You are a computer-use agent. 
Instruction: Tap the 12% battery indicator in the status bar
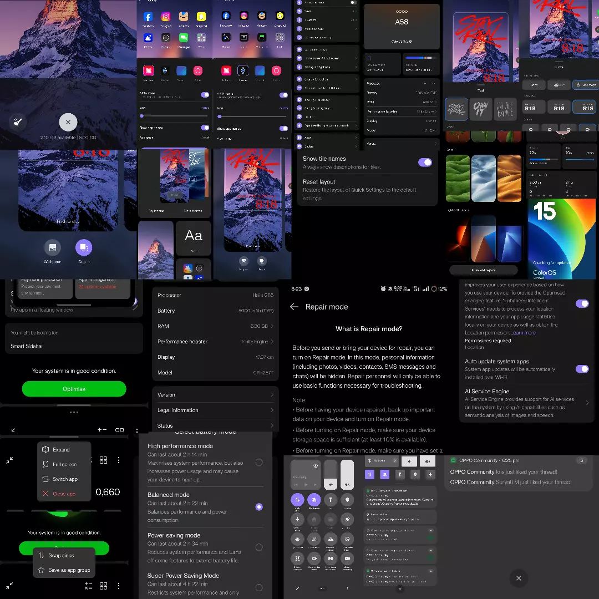(439, 289)
